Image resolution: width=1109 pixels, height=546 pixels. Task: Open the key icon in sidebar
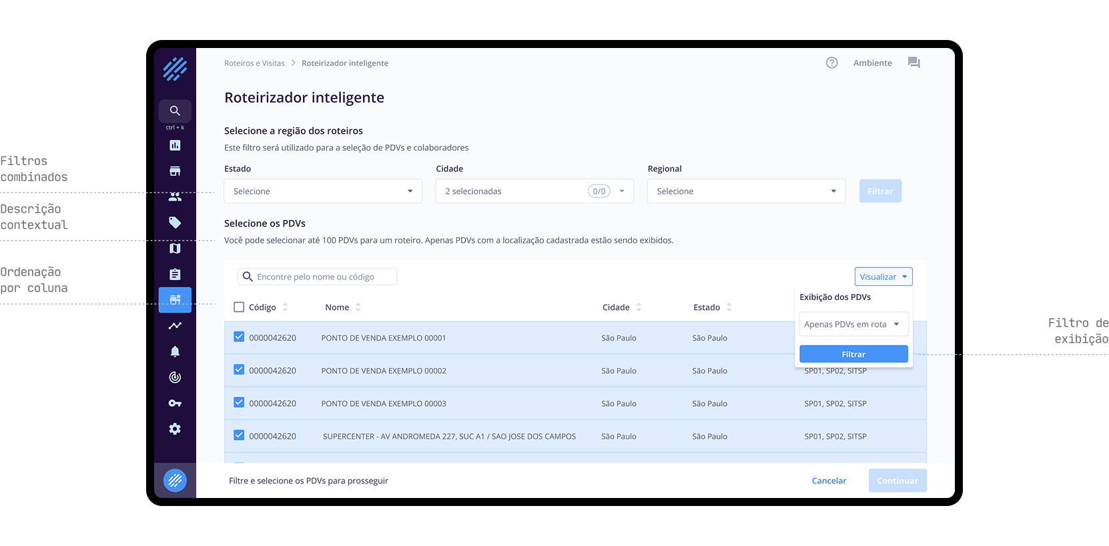point(175,403)
